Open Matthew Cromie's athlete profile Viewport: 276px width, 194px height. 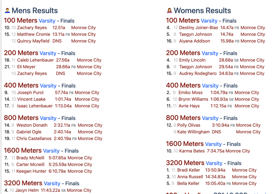point(33,34)
